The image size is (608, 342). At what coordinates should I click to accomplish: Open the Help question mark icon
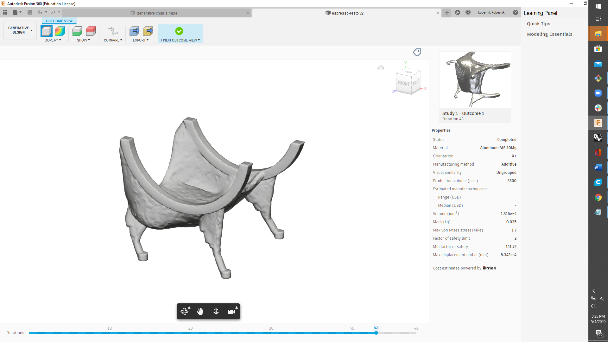point(516,12)
